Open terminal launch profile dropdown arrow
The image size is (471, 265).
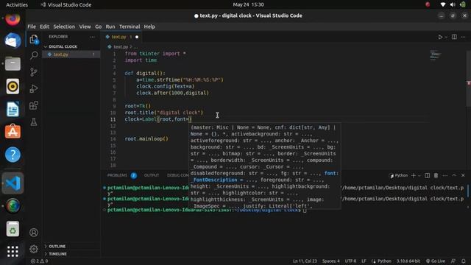[x=419, y=175]
